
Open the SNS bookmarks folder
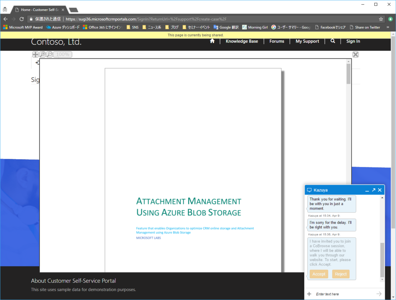tap(133, 27)
